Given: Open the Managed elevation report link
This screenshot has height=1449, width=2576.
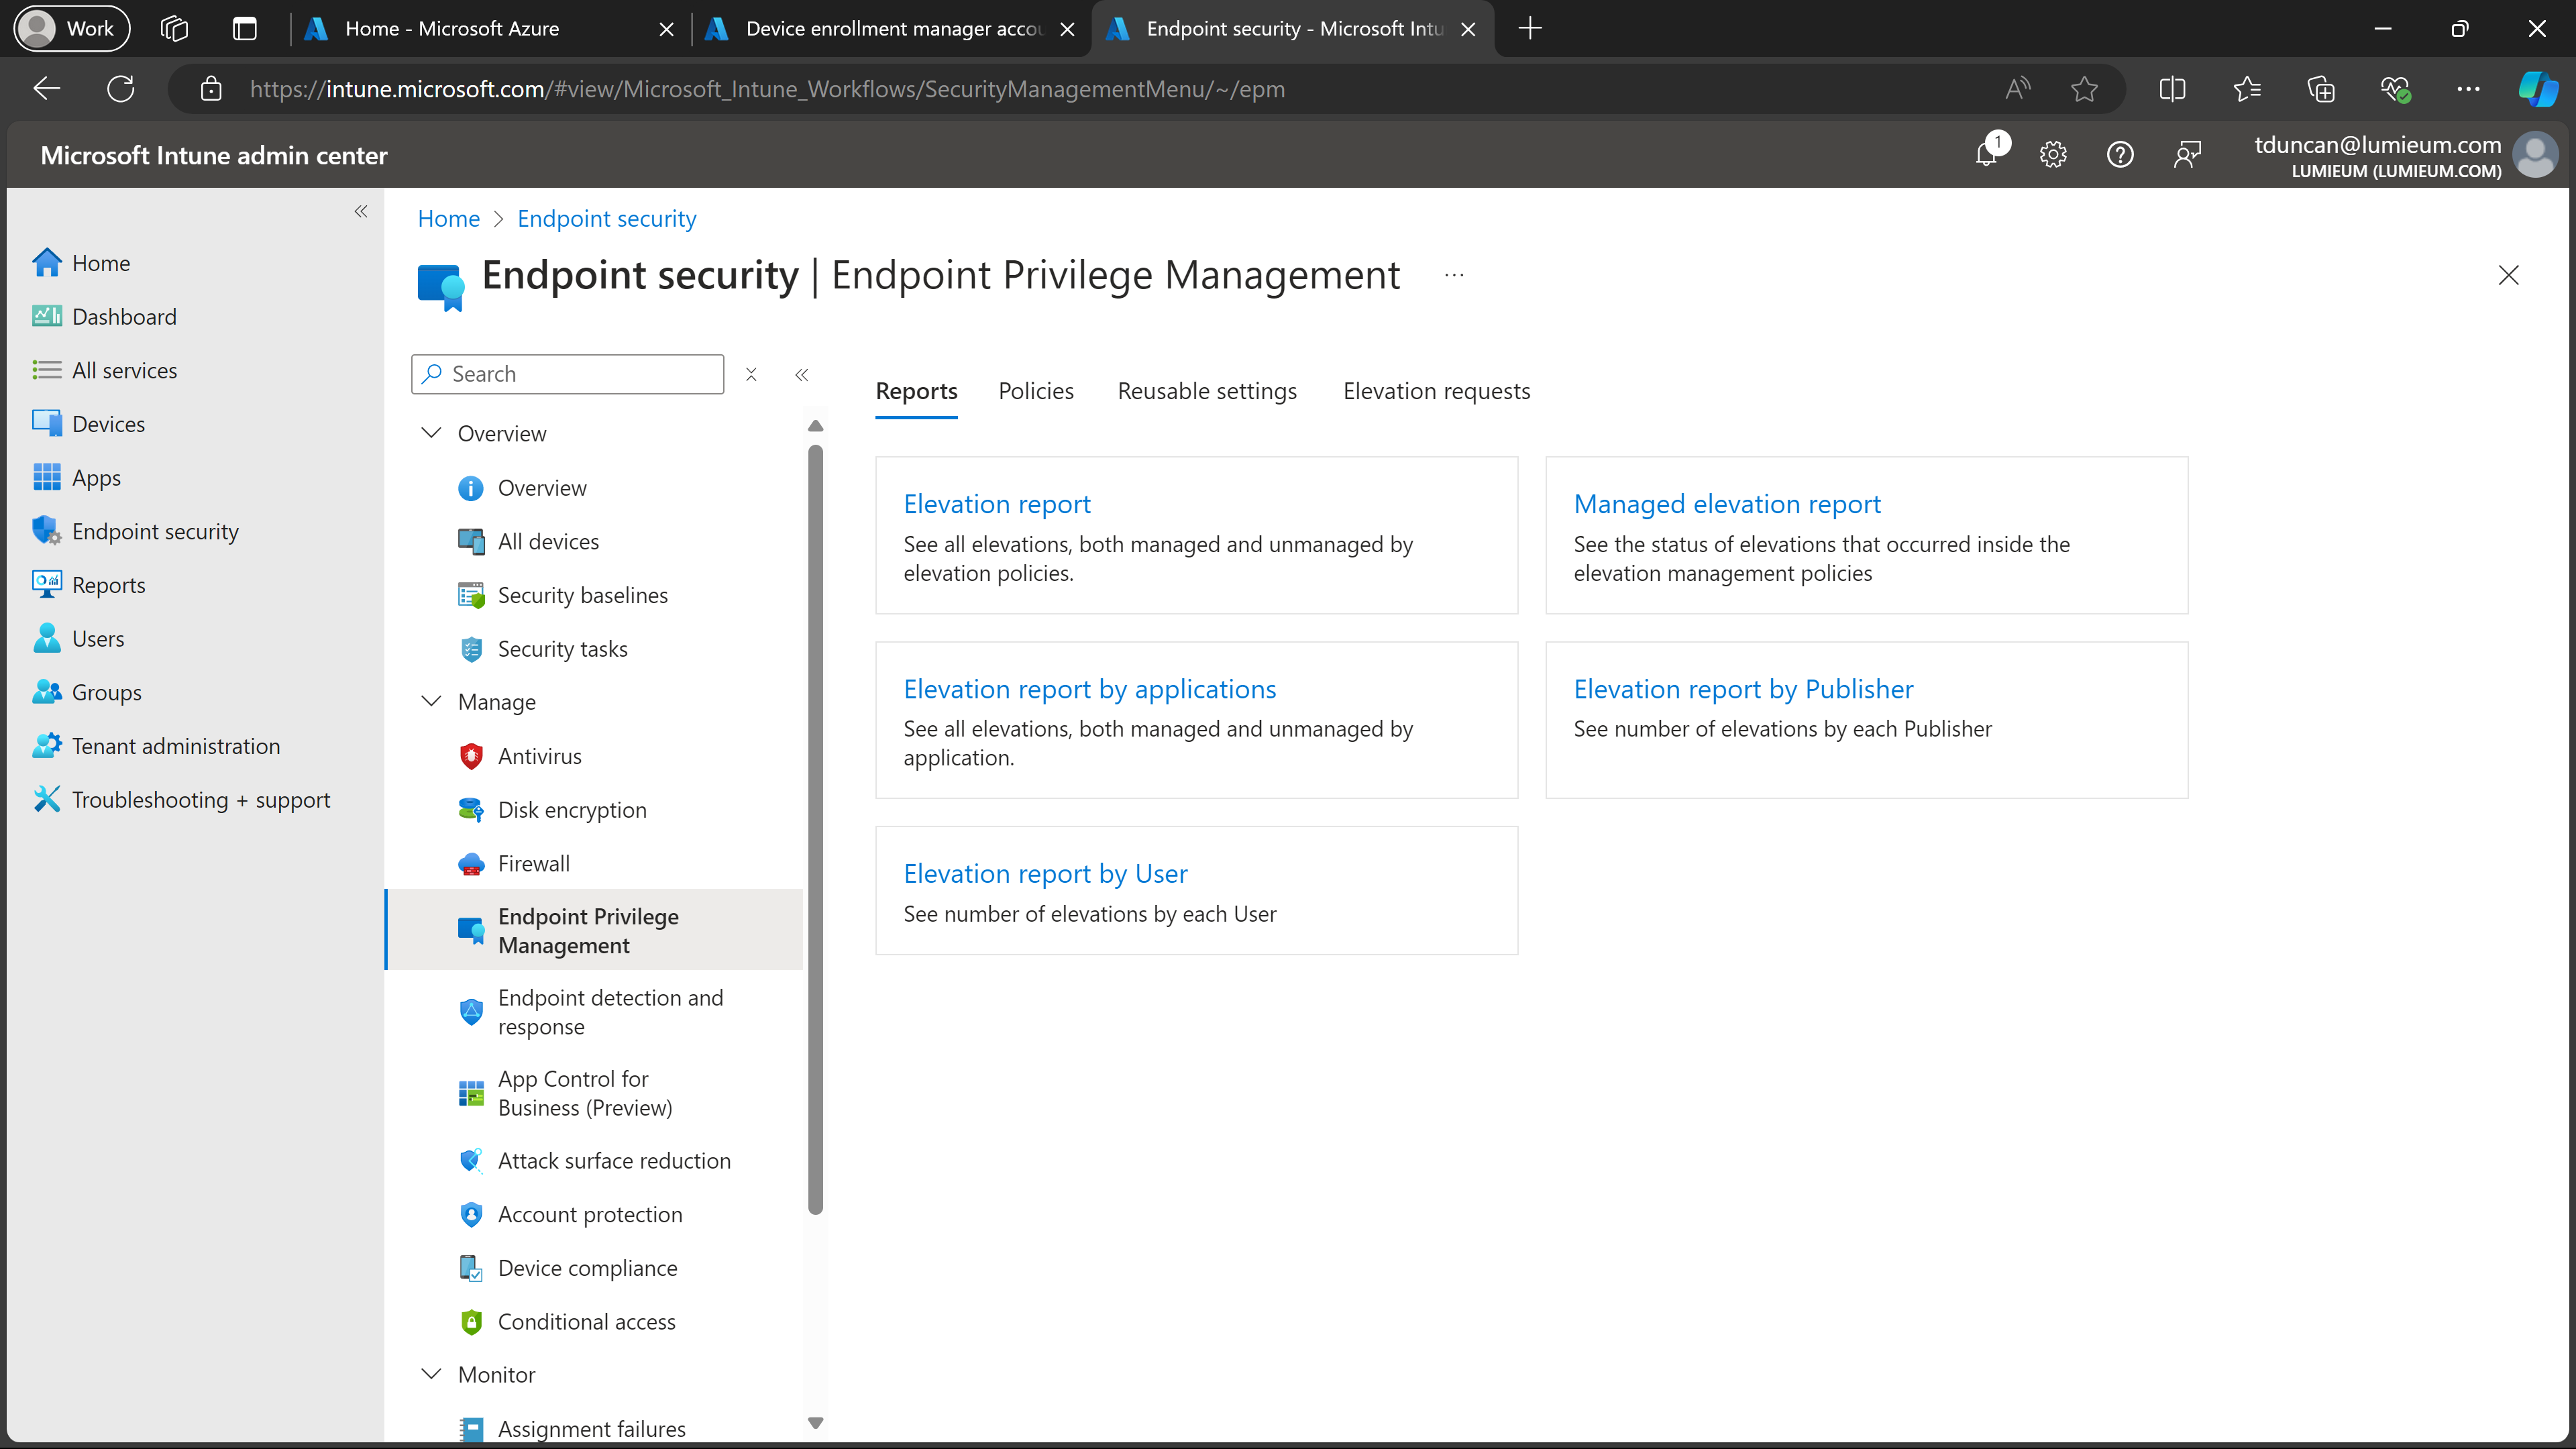Looking at the screenshot, I should (x=1727, y=504).
